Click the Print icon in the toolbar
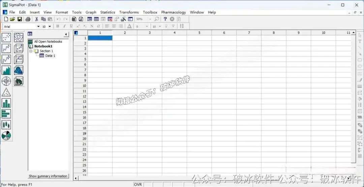The image size is (364, 187). point(28,19)
